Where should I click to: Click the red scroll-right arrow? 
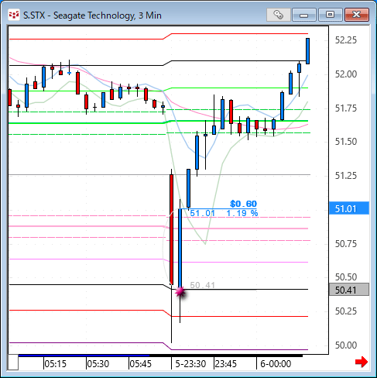click(x=362, y=362)
